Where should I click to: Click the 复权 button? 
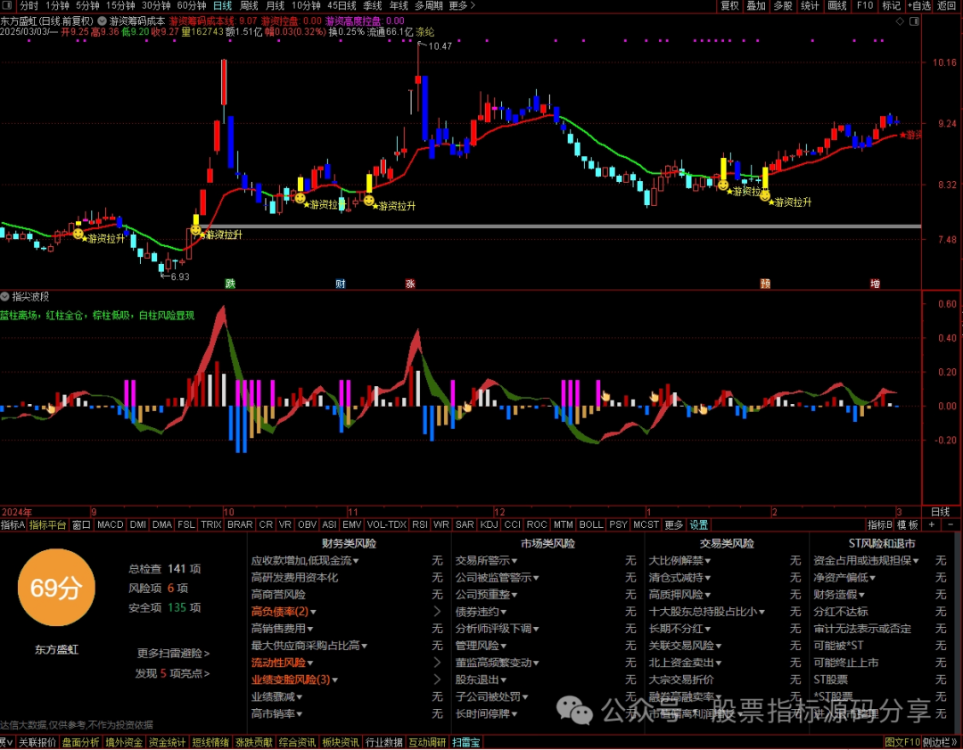click(729, 5)
